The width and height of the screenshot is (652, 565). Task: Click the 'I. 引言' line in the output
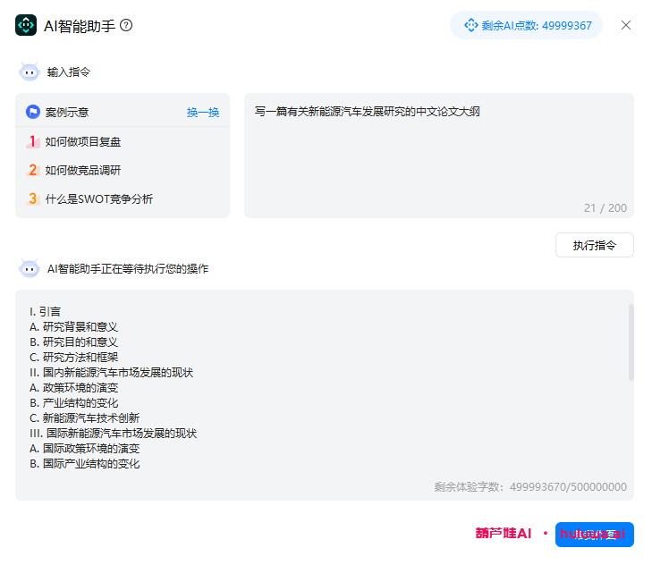[x=45, y=311]
